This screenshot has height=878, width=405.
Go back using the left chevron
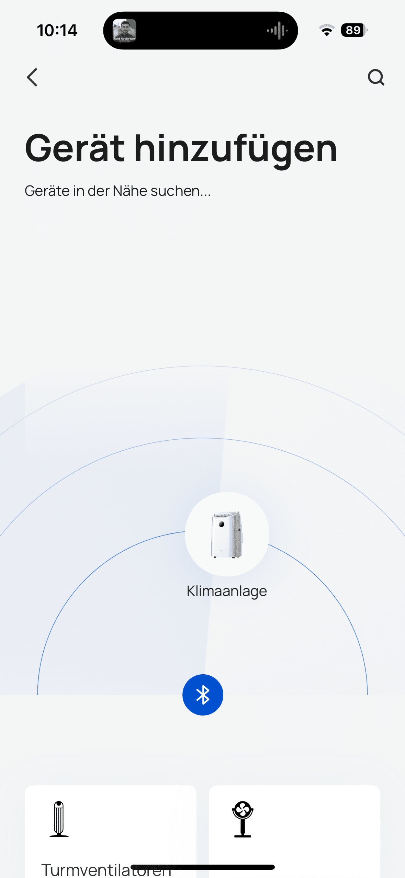[x=32, y=77]
